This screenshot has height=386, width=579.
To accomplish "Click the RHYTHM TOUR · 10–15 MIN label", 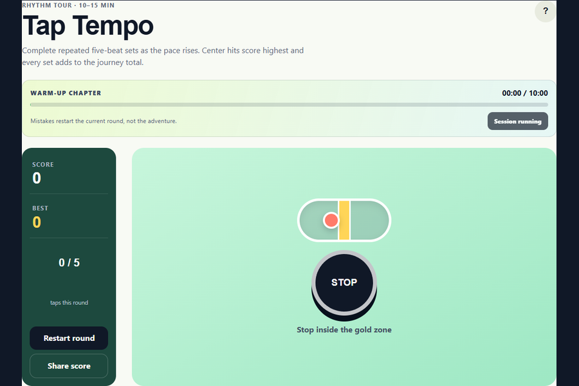I will [68, 5].
